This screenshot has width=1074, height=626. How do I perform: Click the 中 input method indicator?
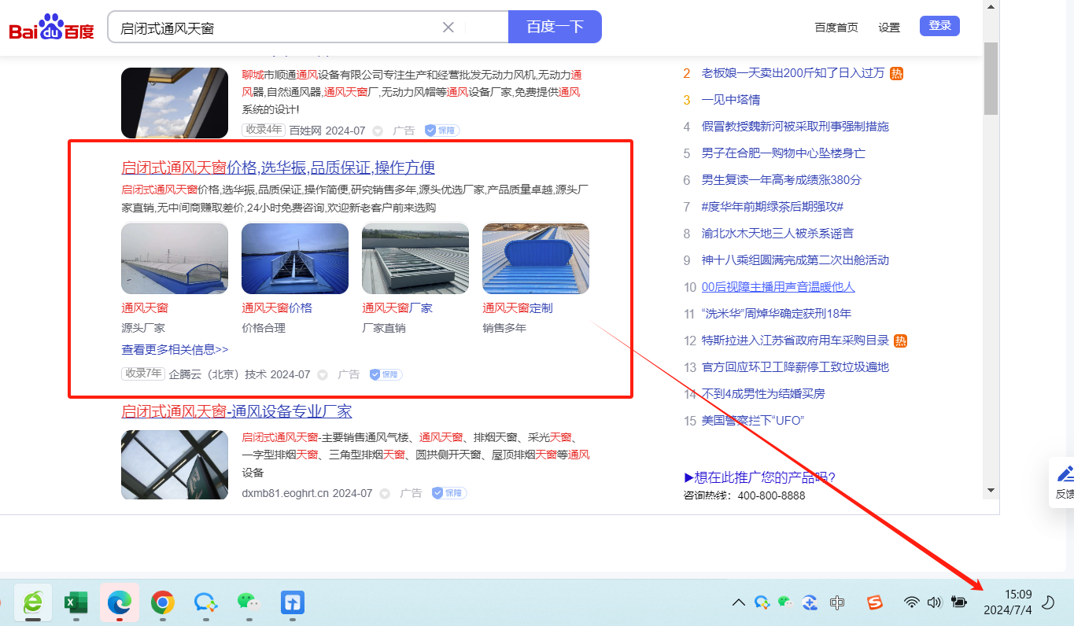[x=837, y=602]
